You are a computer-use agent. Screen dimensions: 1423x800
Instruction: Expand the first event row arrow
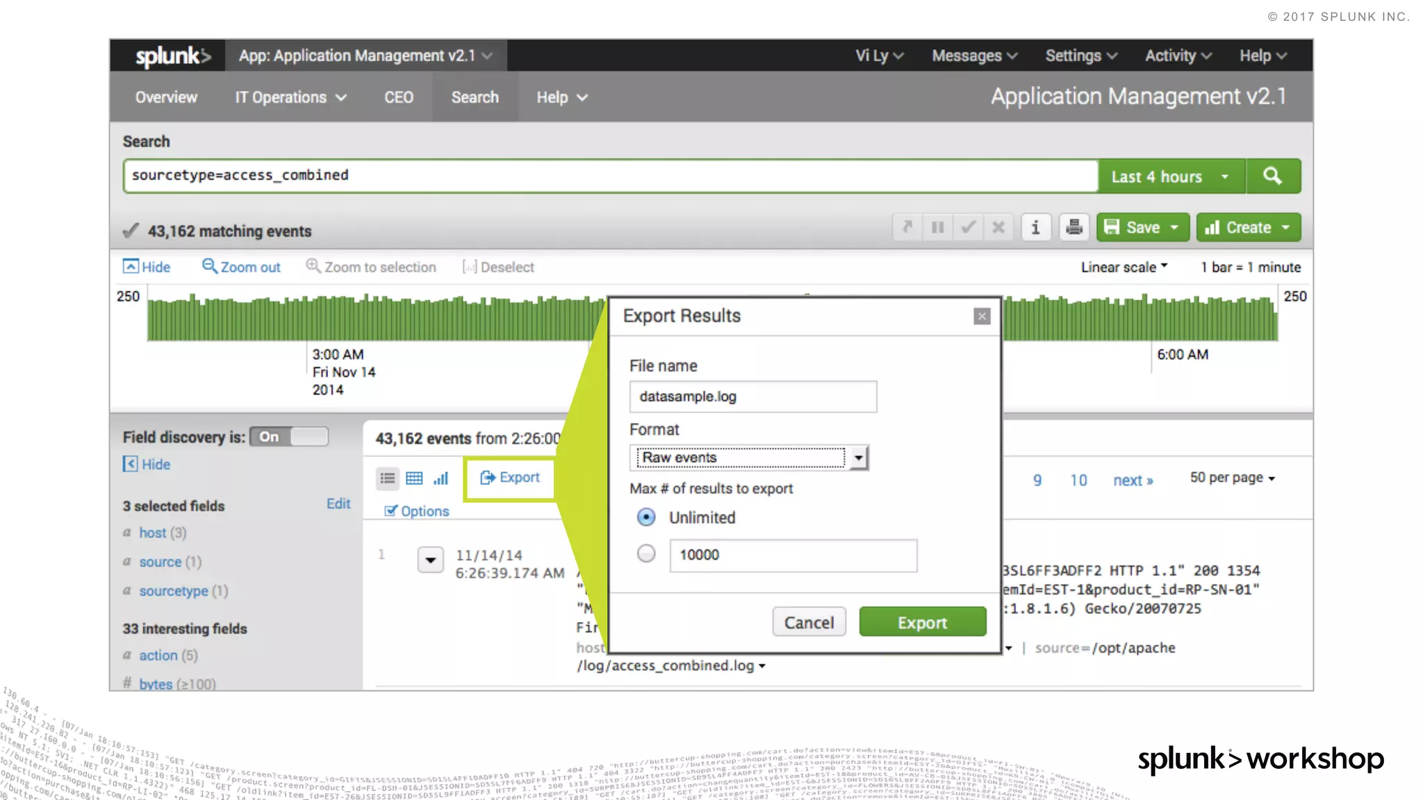coord(431,560)
